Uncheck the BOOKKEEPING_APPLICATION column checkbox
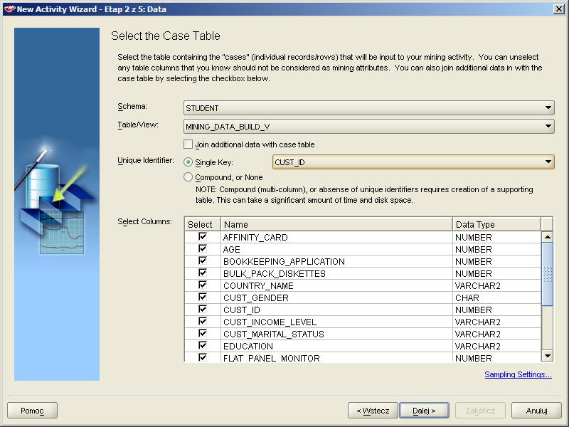This screenshot has width=569, height=427. pyautogui.click(x=203, y=260)
